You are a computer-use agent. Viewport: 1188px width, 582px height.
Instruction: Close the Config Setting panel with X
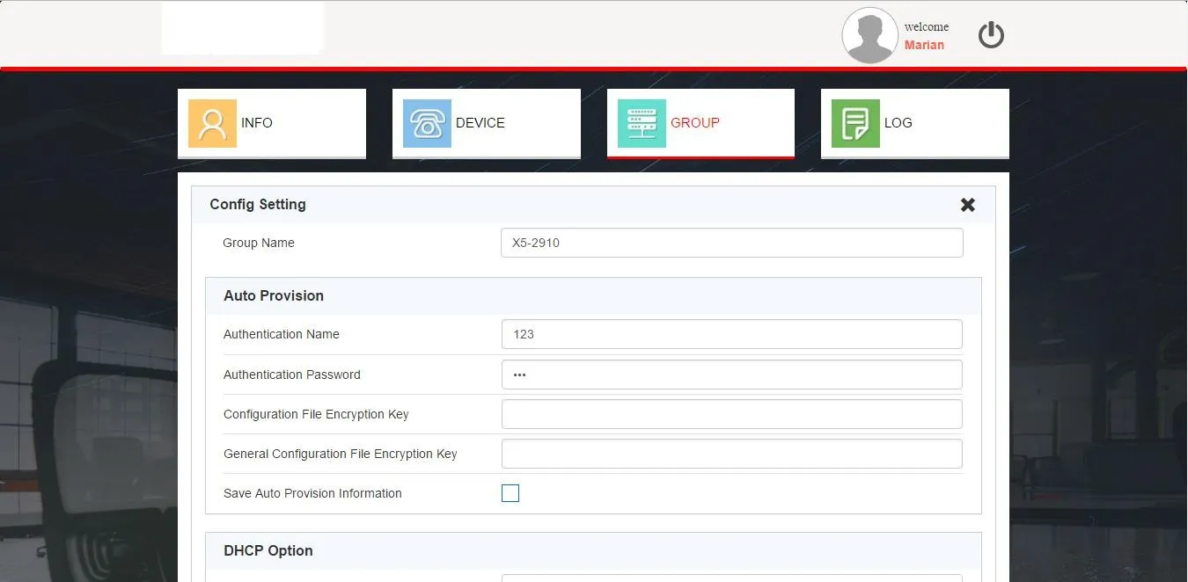coord(968,204)
